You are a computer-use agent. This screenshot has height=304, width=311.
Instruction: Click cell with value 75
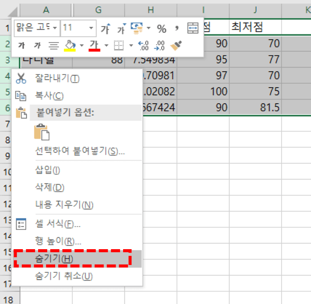click(x=255, y=91)
